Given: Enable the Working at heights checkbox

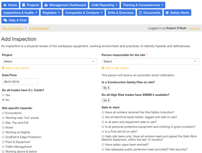Looking at the screenshot, I should click(3, 132).
